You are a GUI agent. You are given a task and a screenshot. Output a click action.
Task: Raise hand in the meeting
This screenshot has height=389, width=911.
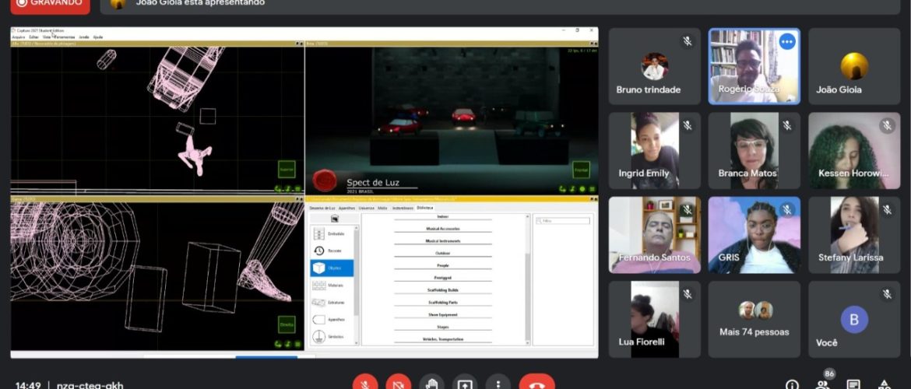(431, 384)
